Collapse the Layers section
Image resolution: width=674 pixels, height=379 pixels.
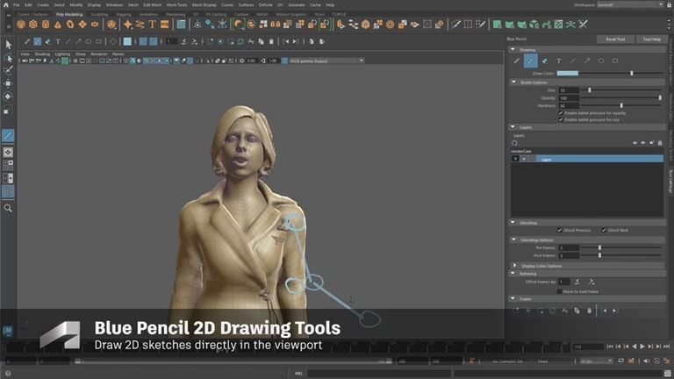[513, 127]
